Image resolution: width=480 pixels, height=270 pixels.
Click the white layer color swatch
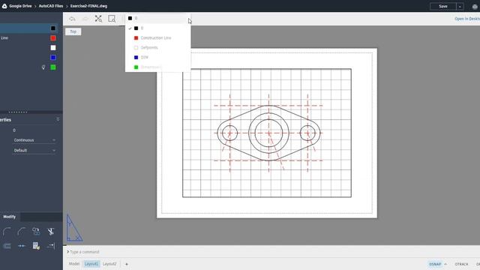pyautogui.click(x=53, y=48)
